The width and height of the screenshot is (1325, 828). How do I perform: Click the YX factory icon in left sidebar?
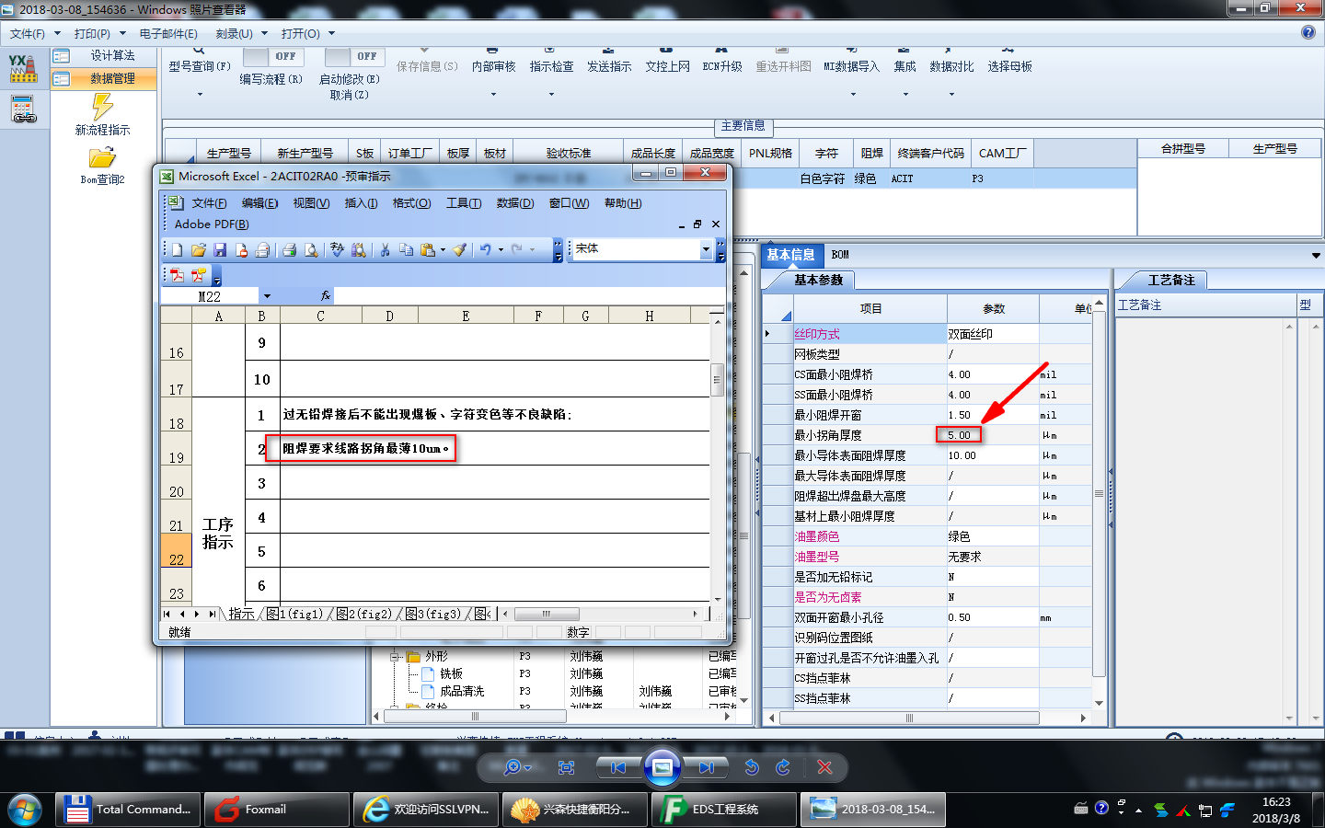coord(24,68)
